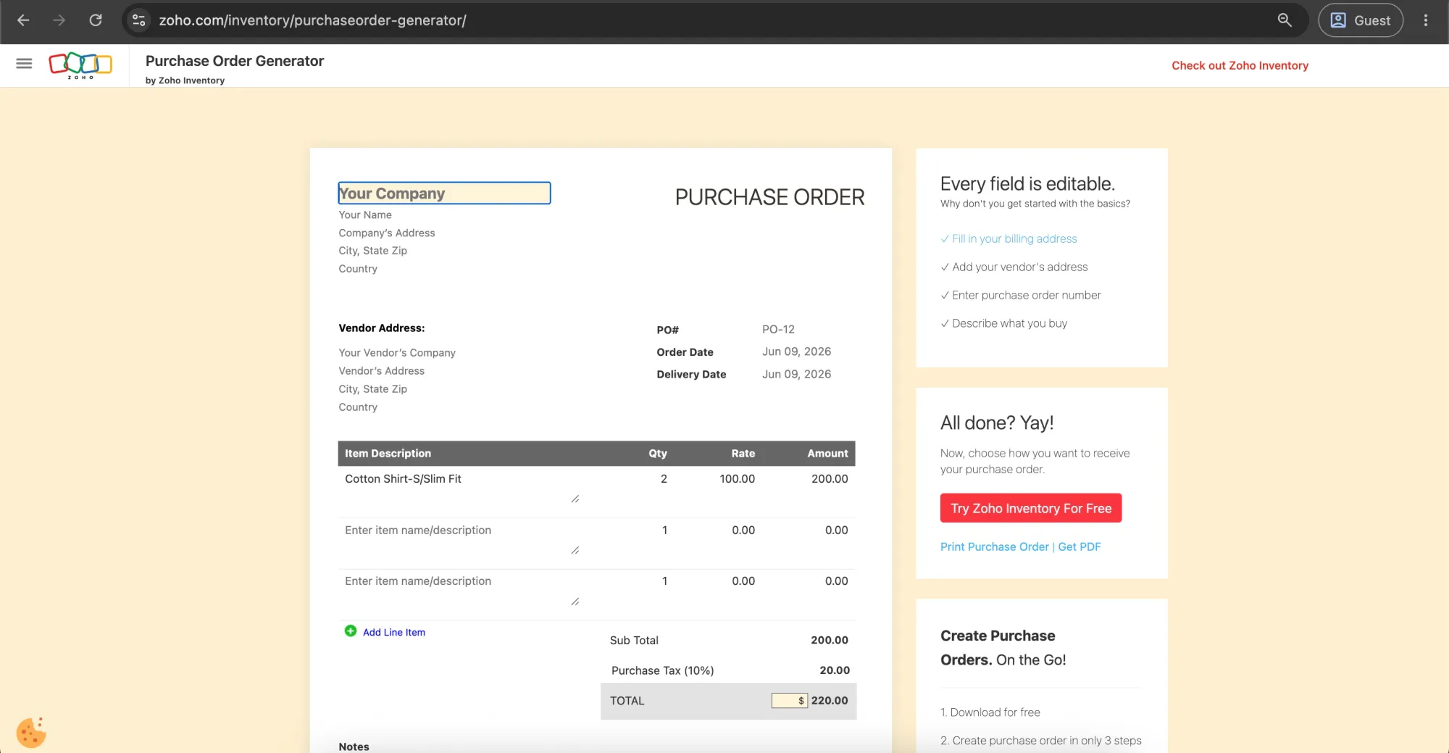Focus the browser address bar URL
The width and height of the screenshot is (1449, 753).
pos(312,20)
